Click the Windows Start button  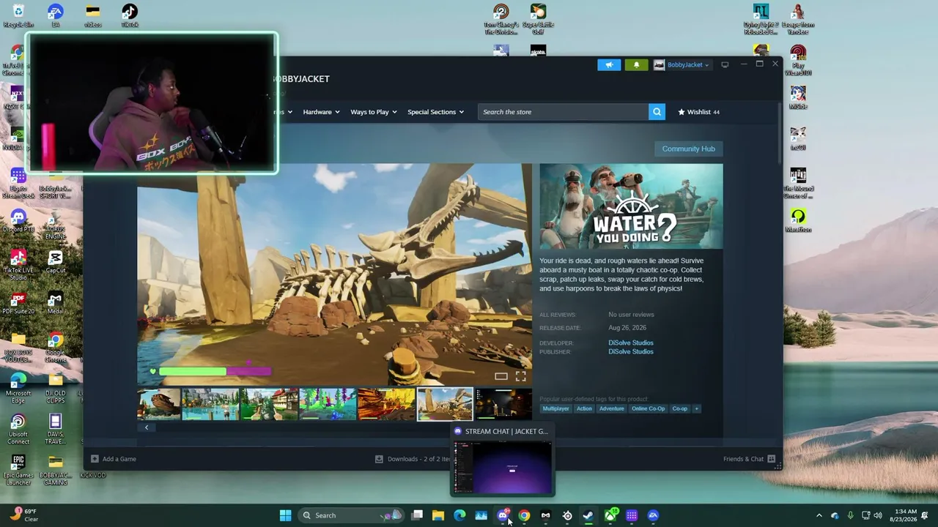click(x=285, y=515)
